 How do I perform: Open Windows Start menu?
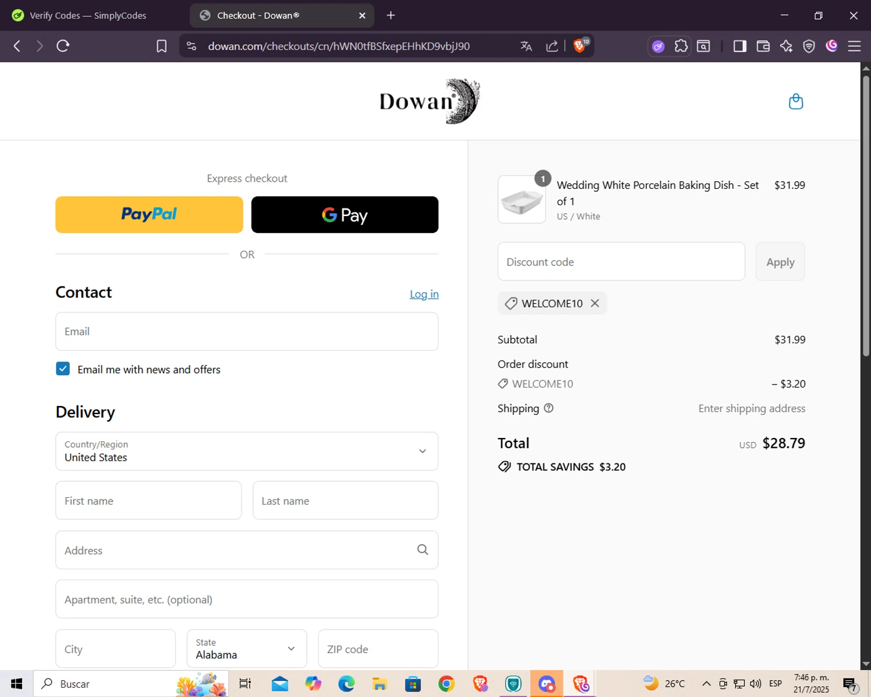pos(16,684)
